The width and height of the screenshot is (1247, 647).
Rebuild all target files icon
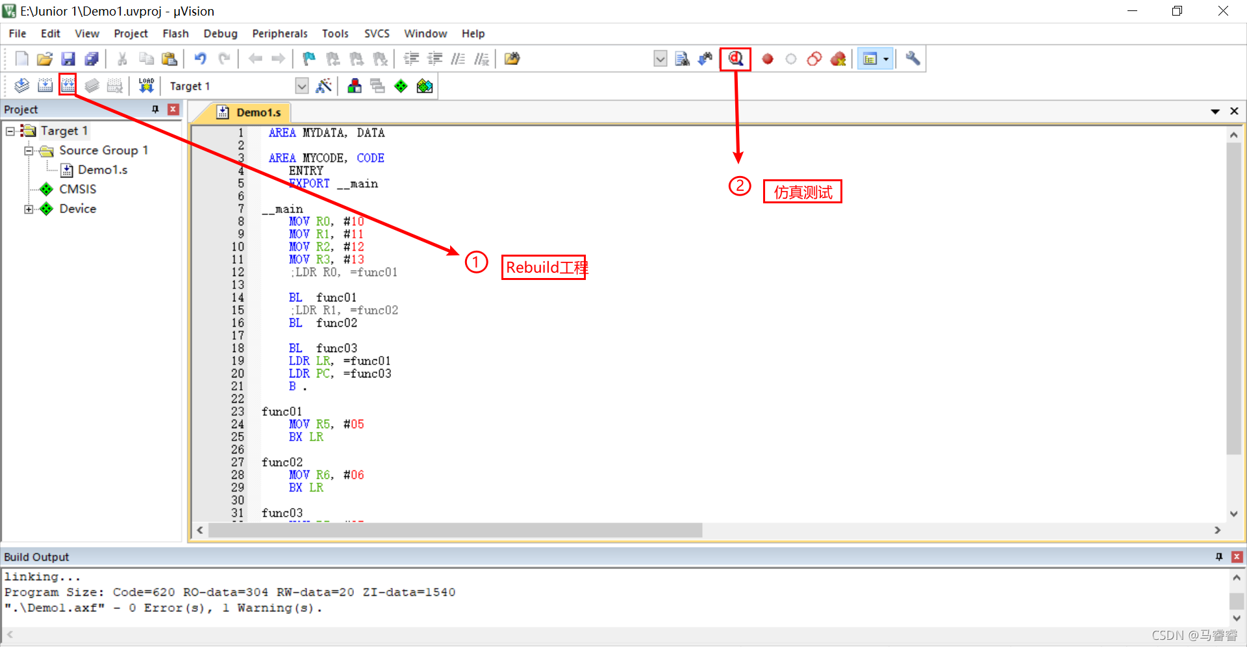(68, 86)
